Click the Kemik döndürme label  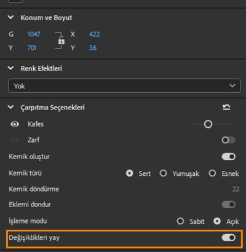click(x=34, y=189)
